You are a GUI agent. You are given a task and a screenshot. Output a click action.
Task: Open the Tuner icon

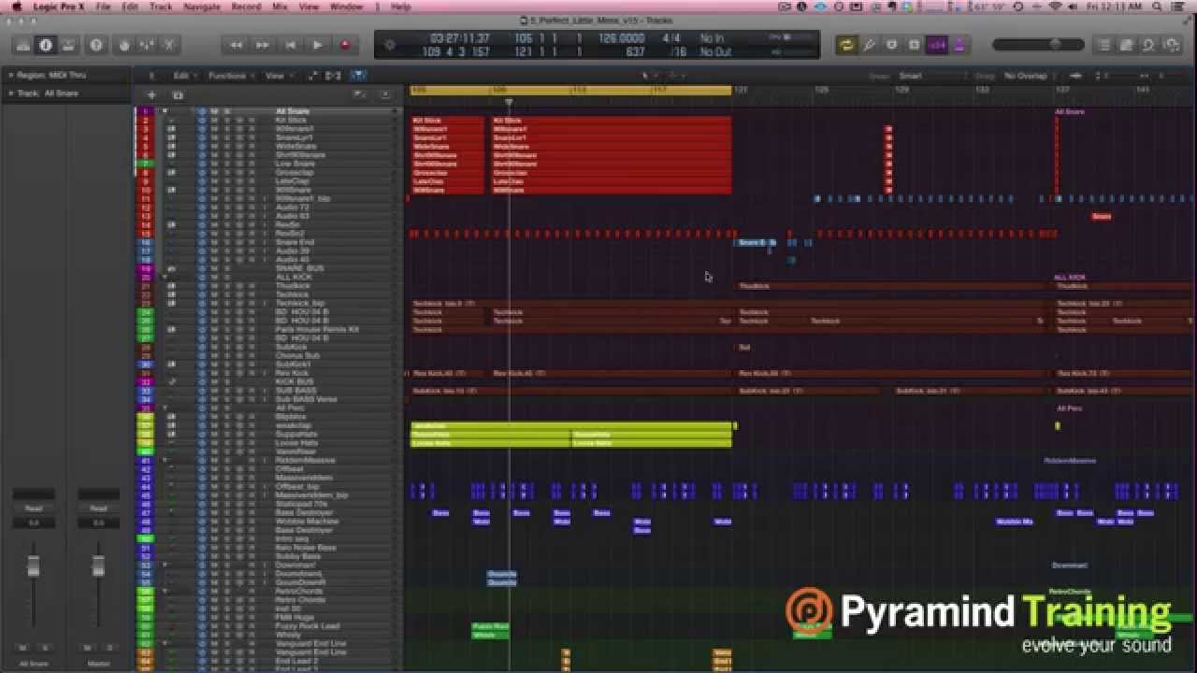pos(870,45)
